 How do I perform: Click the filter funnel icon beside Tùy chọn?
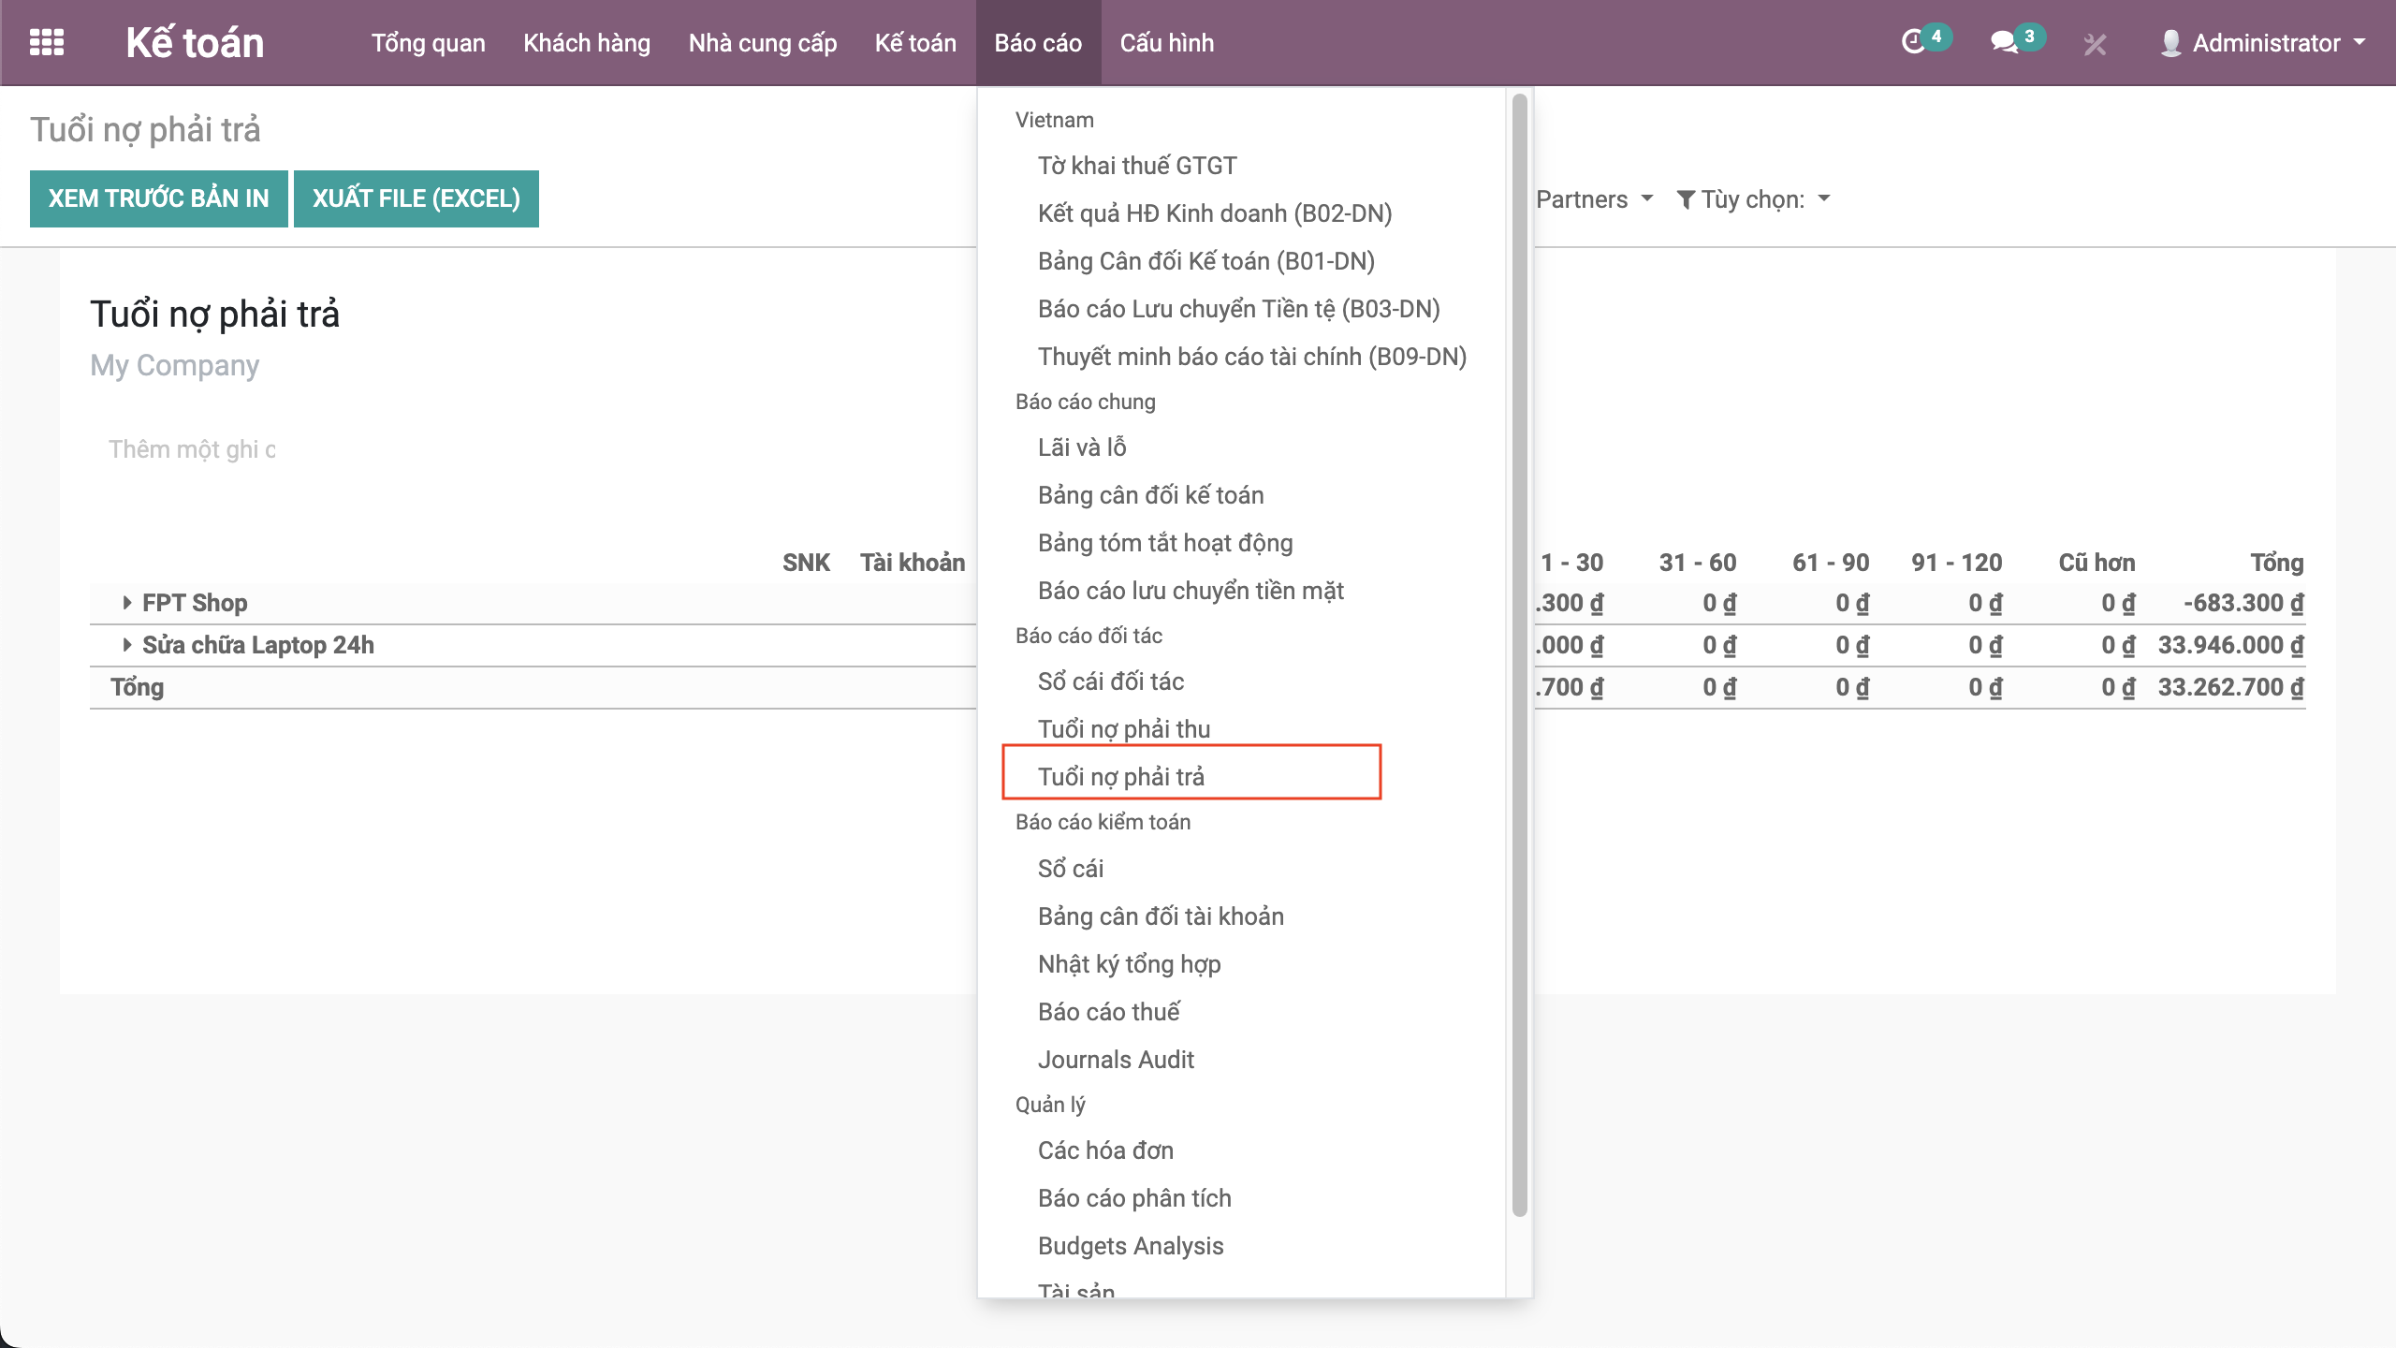click(1686, 199)
